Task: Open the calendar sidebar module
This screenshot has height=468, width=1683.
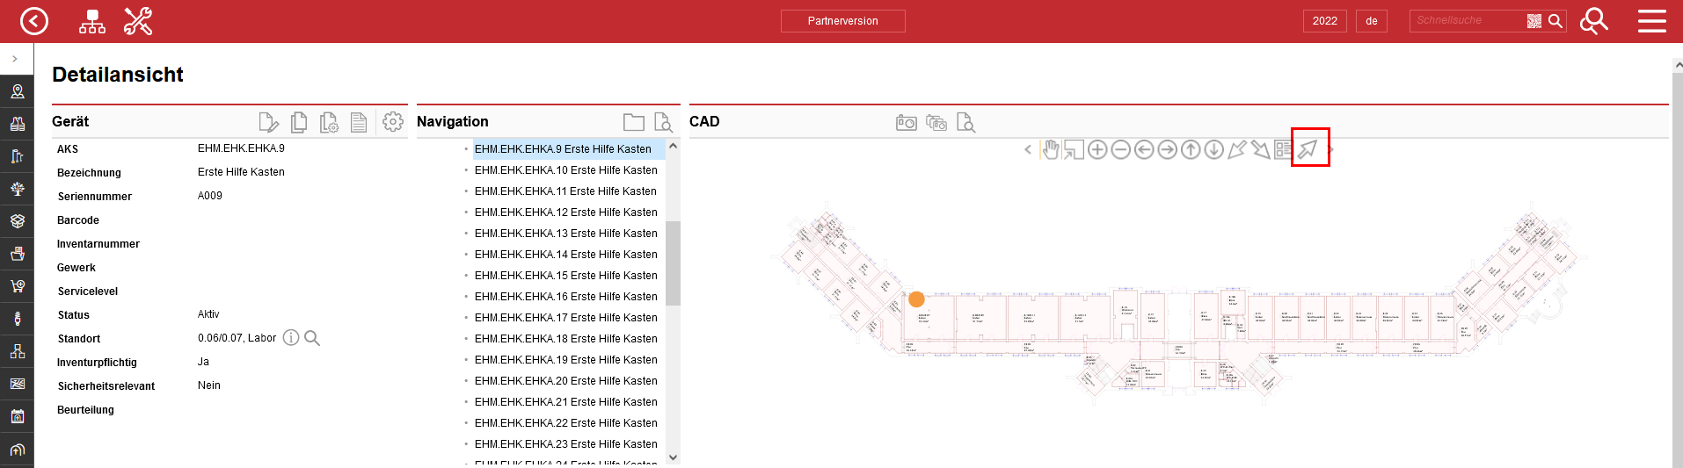Action: click(x=17, y=416)
